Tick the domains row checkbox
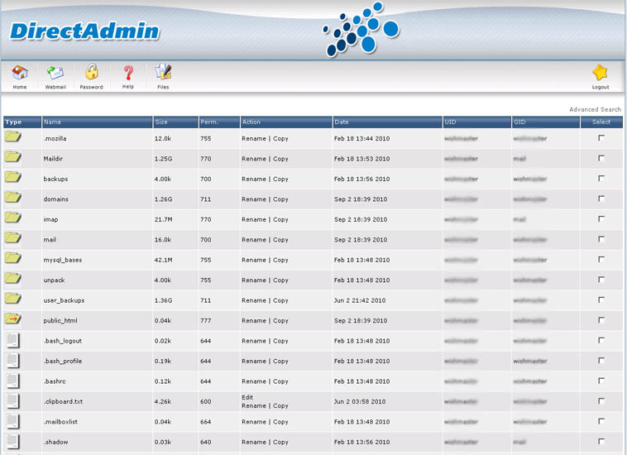Viewport: 627px width, 455px height. click(x=601, y=199)
